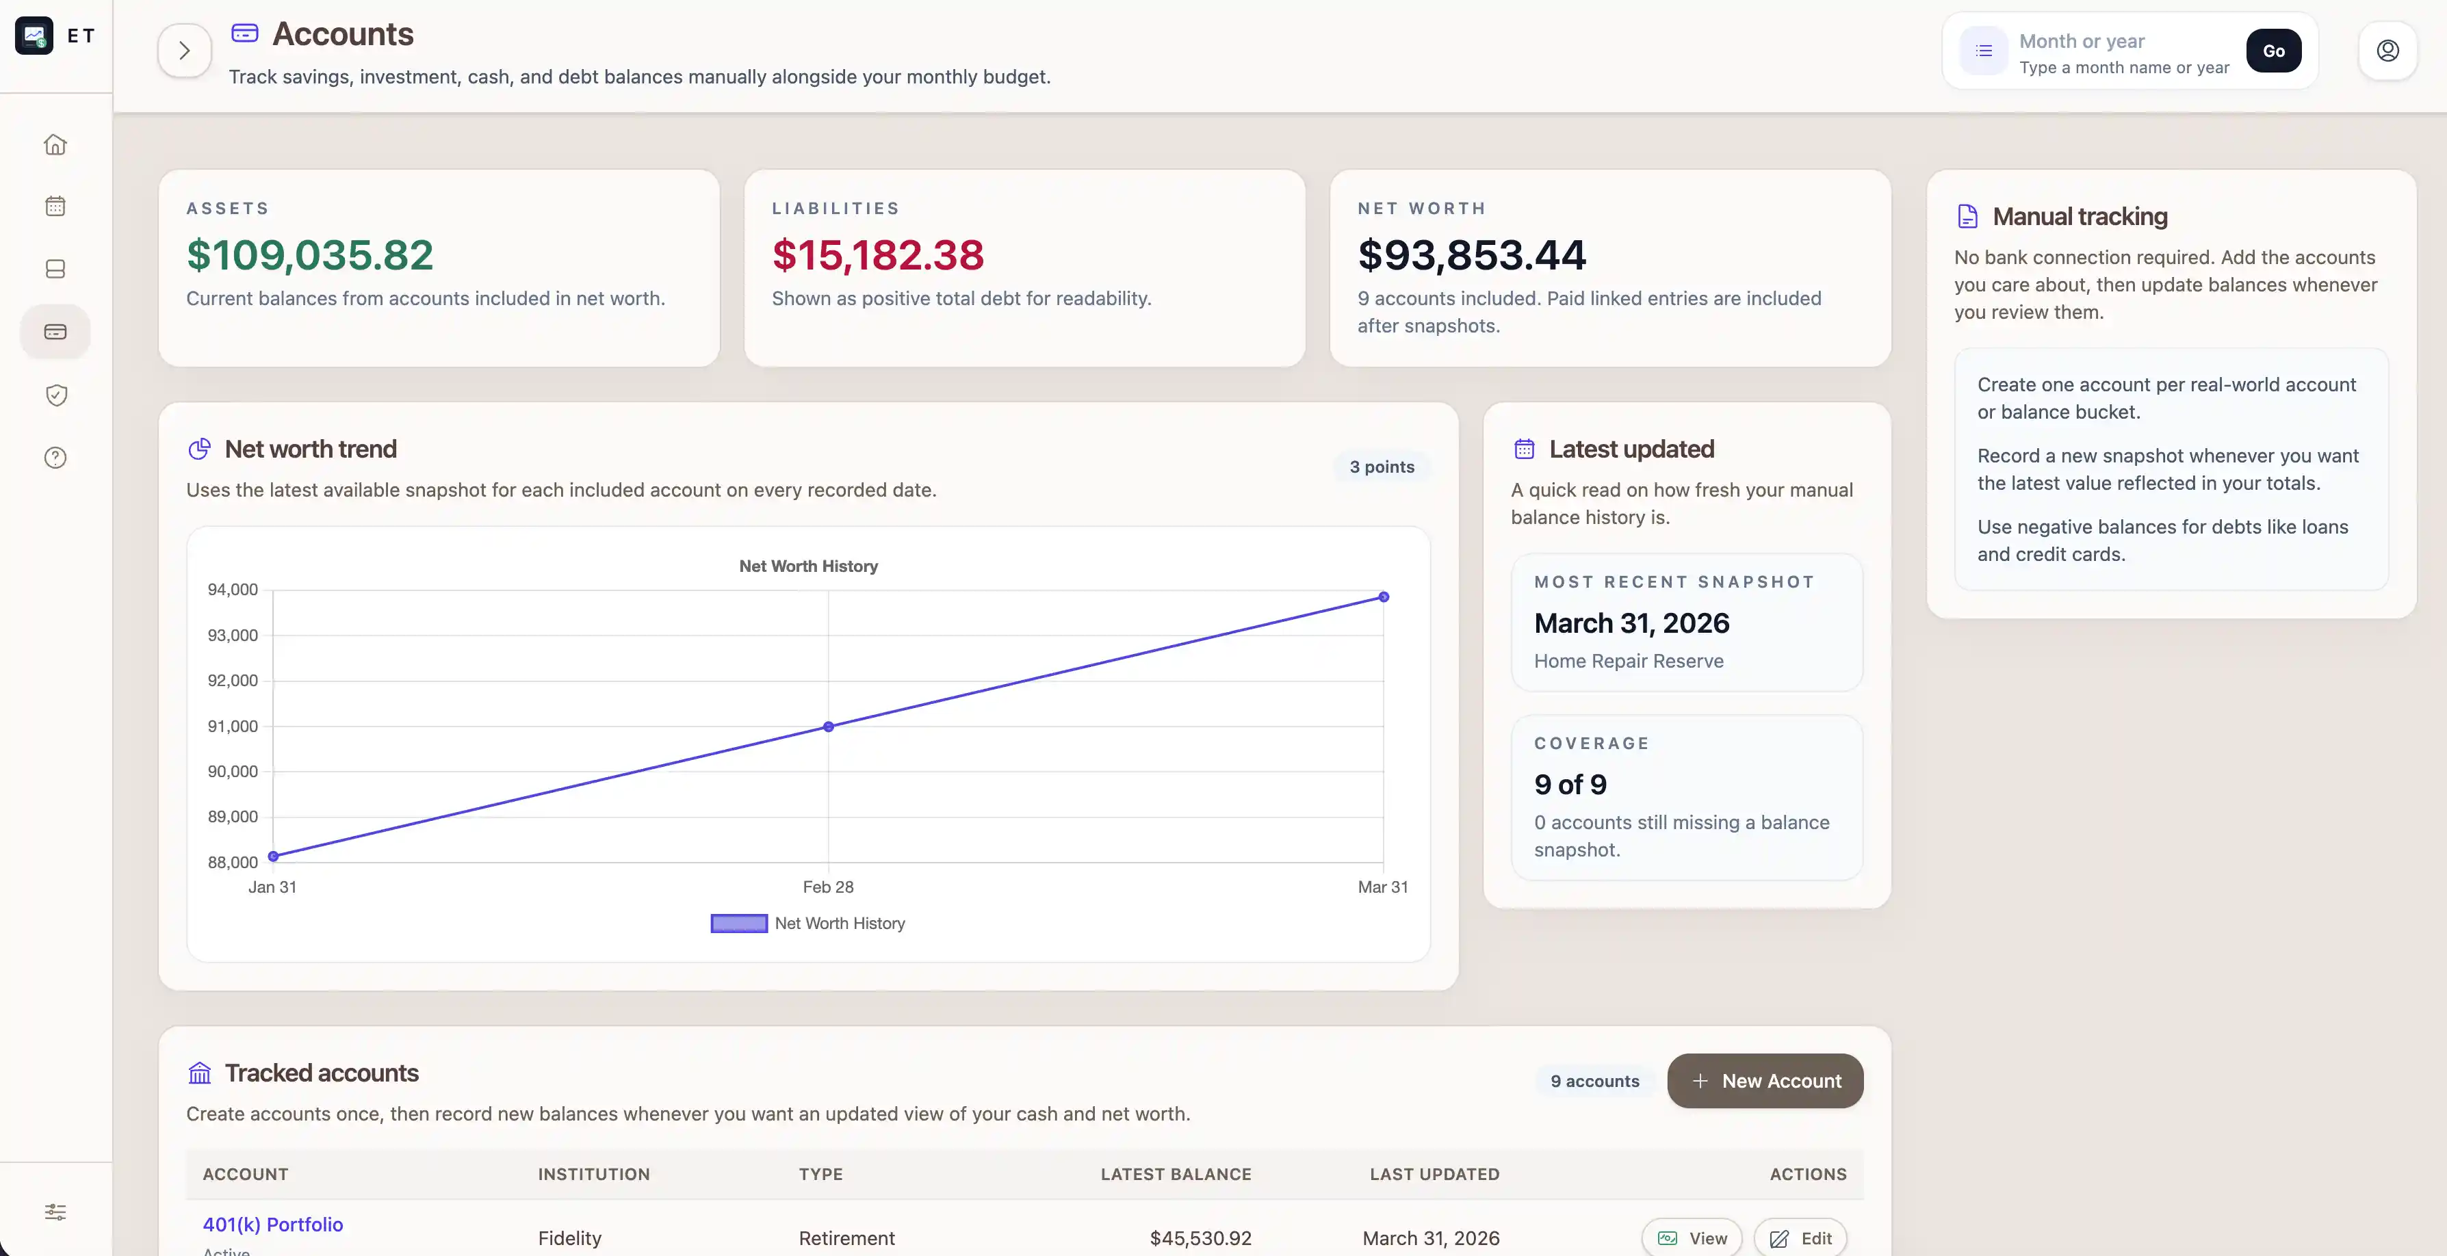2447x1256 pixels.
Task: Click the Feb 28 data point on chart
Action: (x=829, y=727)
